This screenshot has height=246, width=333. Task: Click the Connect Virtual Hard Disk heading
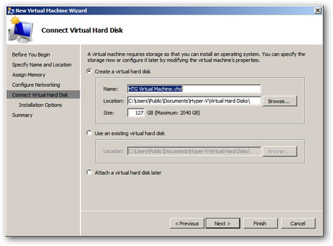point(82,30)
